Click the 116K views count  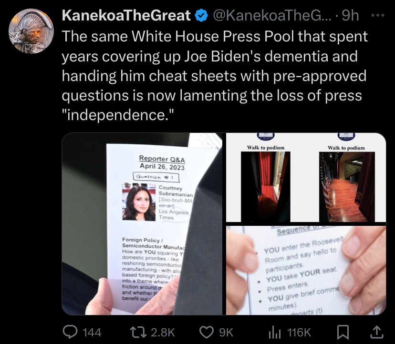pyautogui.click(x=299, y=333)
